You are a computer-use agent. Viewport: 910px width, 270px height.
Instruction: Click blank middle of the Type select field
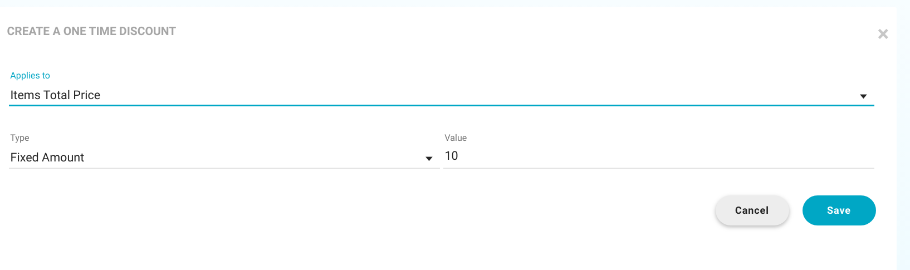pyautogui.click(x=251, y=158)
